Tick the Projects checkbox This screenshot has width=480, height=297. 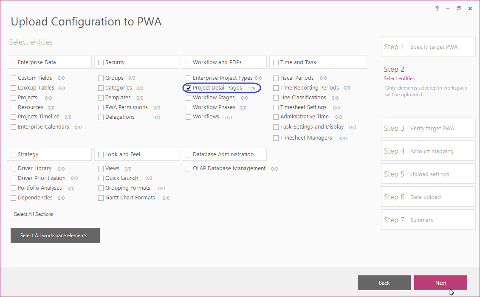point(14,98)
